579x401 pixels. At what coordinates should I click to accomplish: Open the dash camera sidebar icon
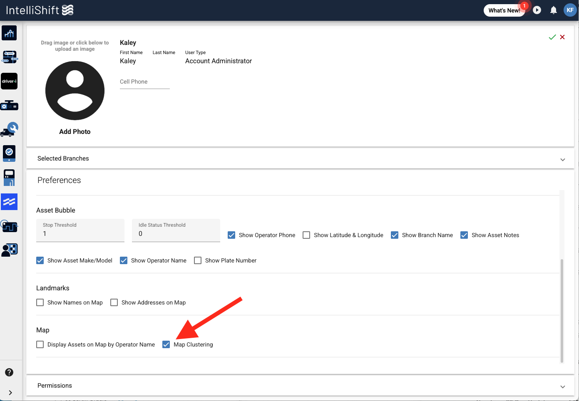tap(9, 106)
